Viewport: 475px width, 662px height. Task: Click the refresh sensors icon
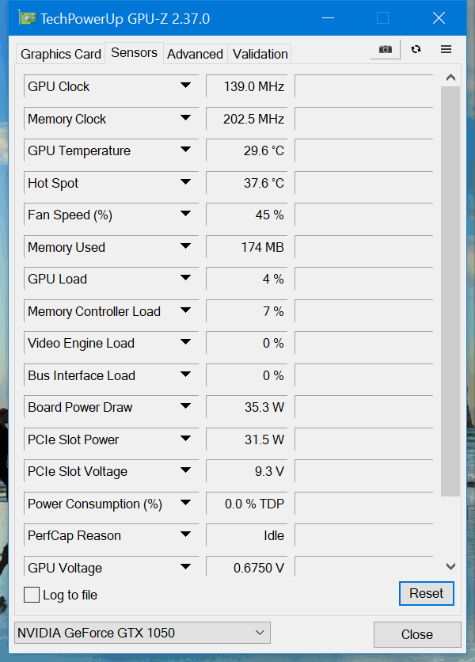tap(416, 49)
